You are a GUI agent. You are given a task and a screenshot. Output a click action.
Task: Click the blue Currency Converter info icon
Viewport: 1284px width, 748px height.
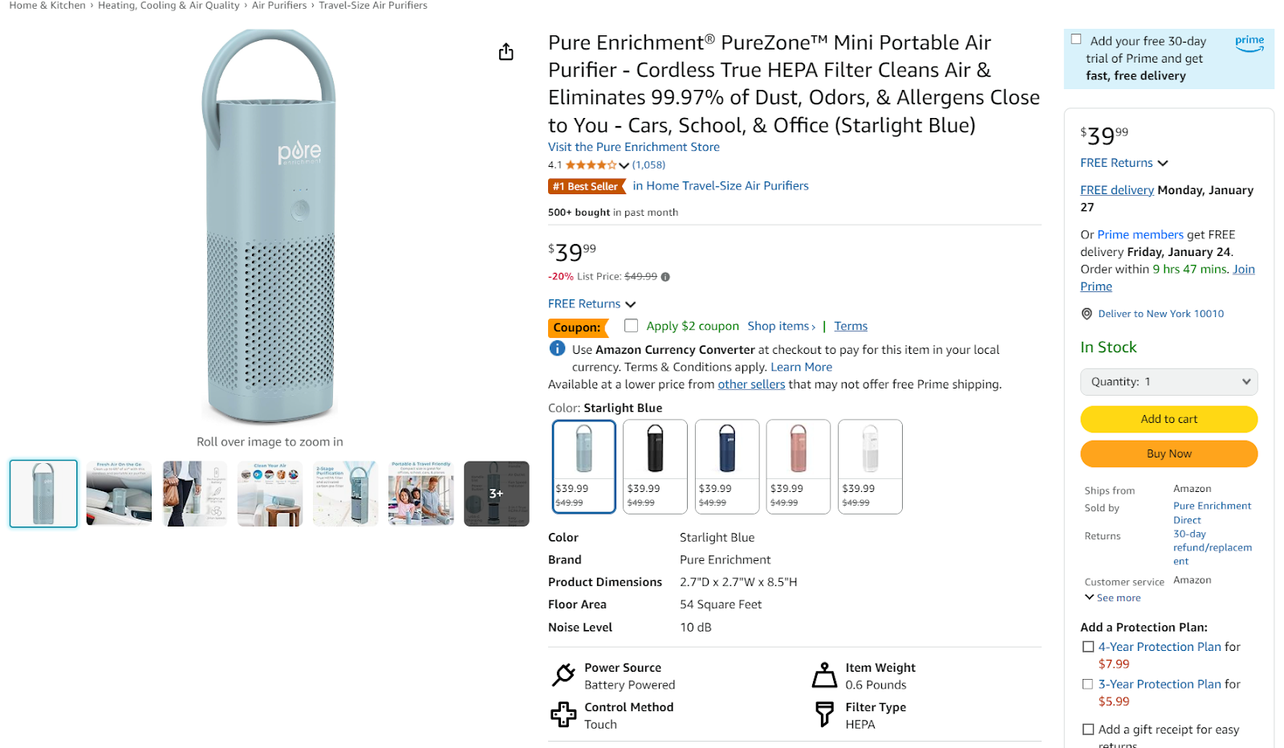click(x=556, y=348)
